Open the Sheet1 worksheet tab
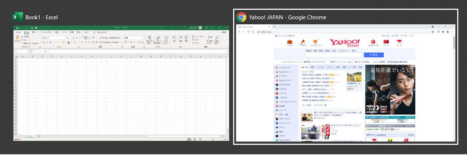The image size is (467, 155). pyautogui.click(x=29, y=136)
